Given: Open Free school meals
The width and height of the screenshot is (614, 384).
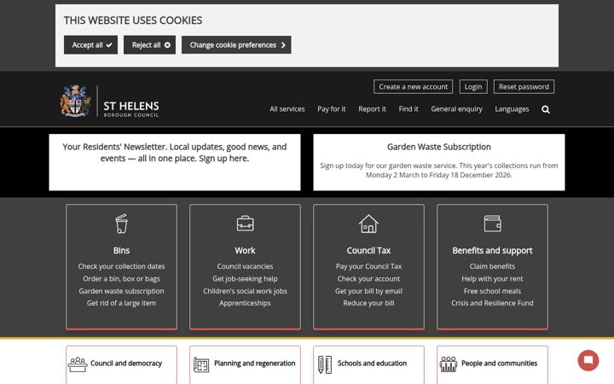Looking at the screenshot, I should [x=492, y=291].
